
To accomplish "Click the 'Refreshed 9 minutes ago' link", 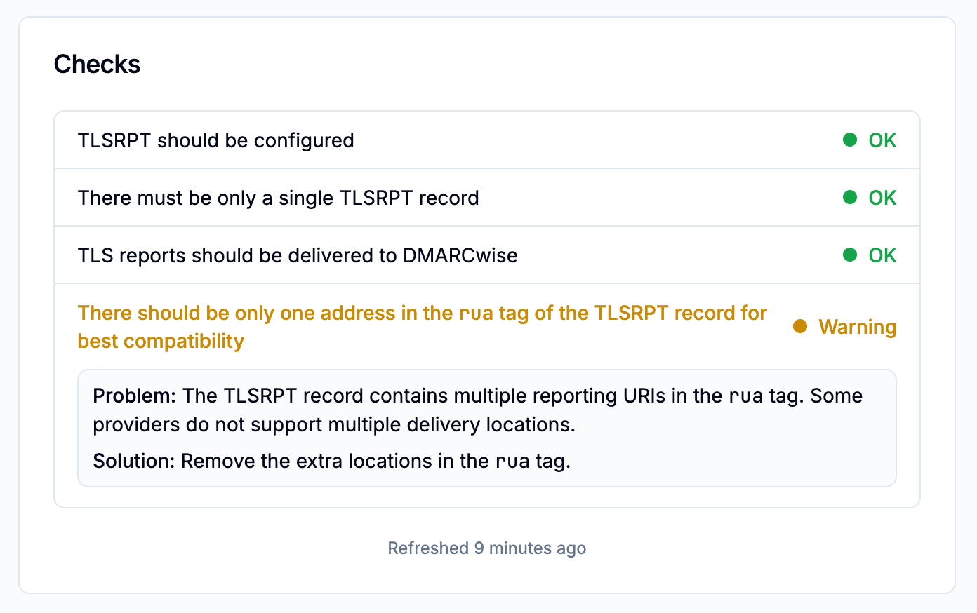I will coord(486,548).
